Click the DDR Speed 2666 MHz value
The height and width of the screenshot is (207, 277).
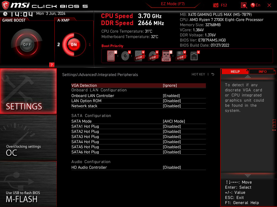pyautogui.click(x=151, y=23)
